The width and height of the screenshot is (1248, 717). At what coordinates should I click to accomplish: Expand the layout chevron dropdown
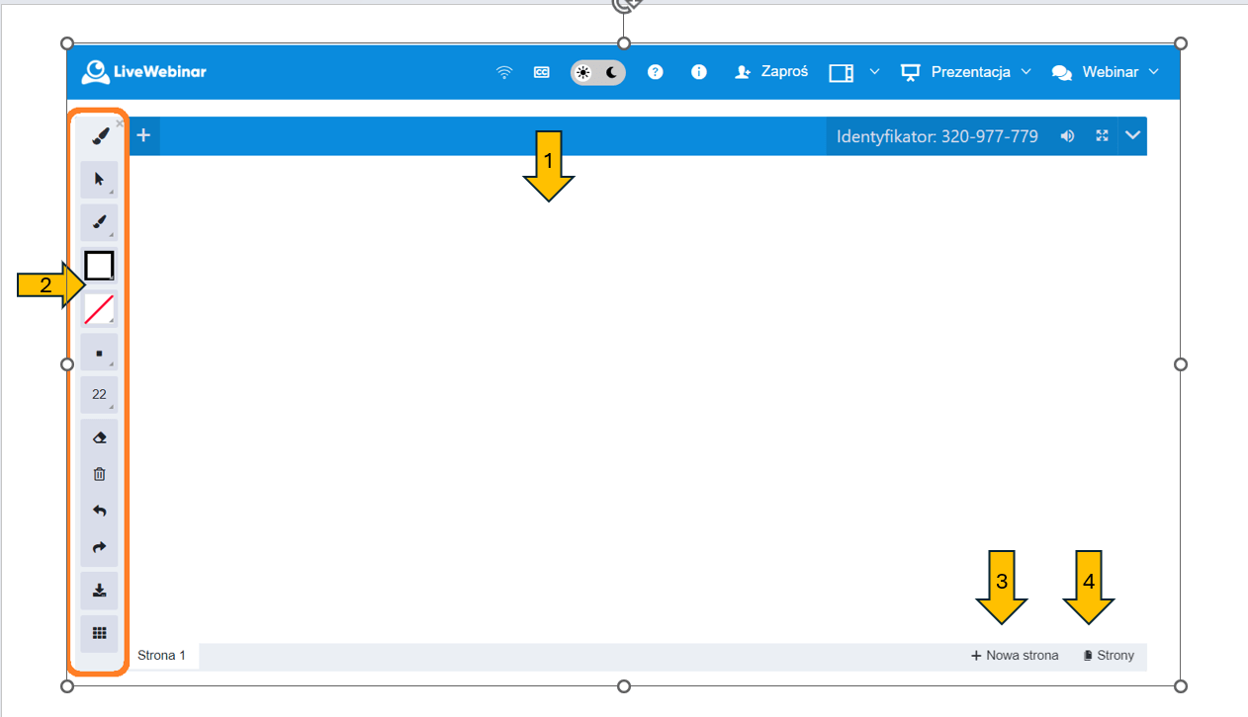[x=874, y=72]
